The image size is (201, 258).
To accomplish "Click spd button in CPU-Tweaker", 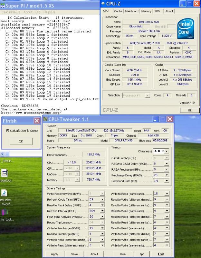I will 142,254.
